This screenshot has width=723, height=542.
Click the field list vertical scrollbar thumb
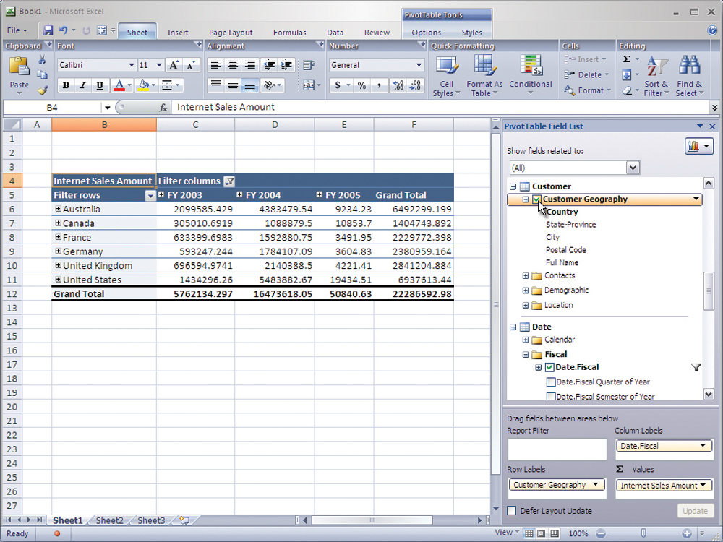tap(709, 291)
